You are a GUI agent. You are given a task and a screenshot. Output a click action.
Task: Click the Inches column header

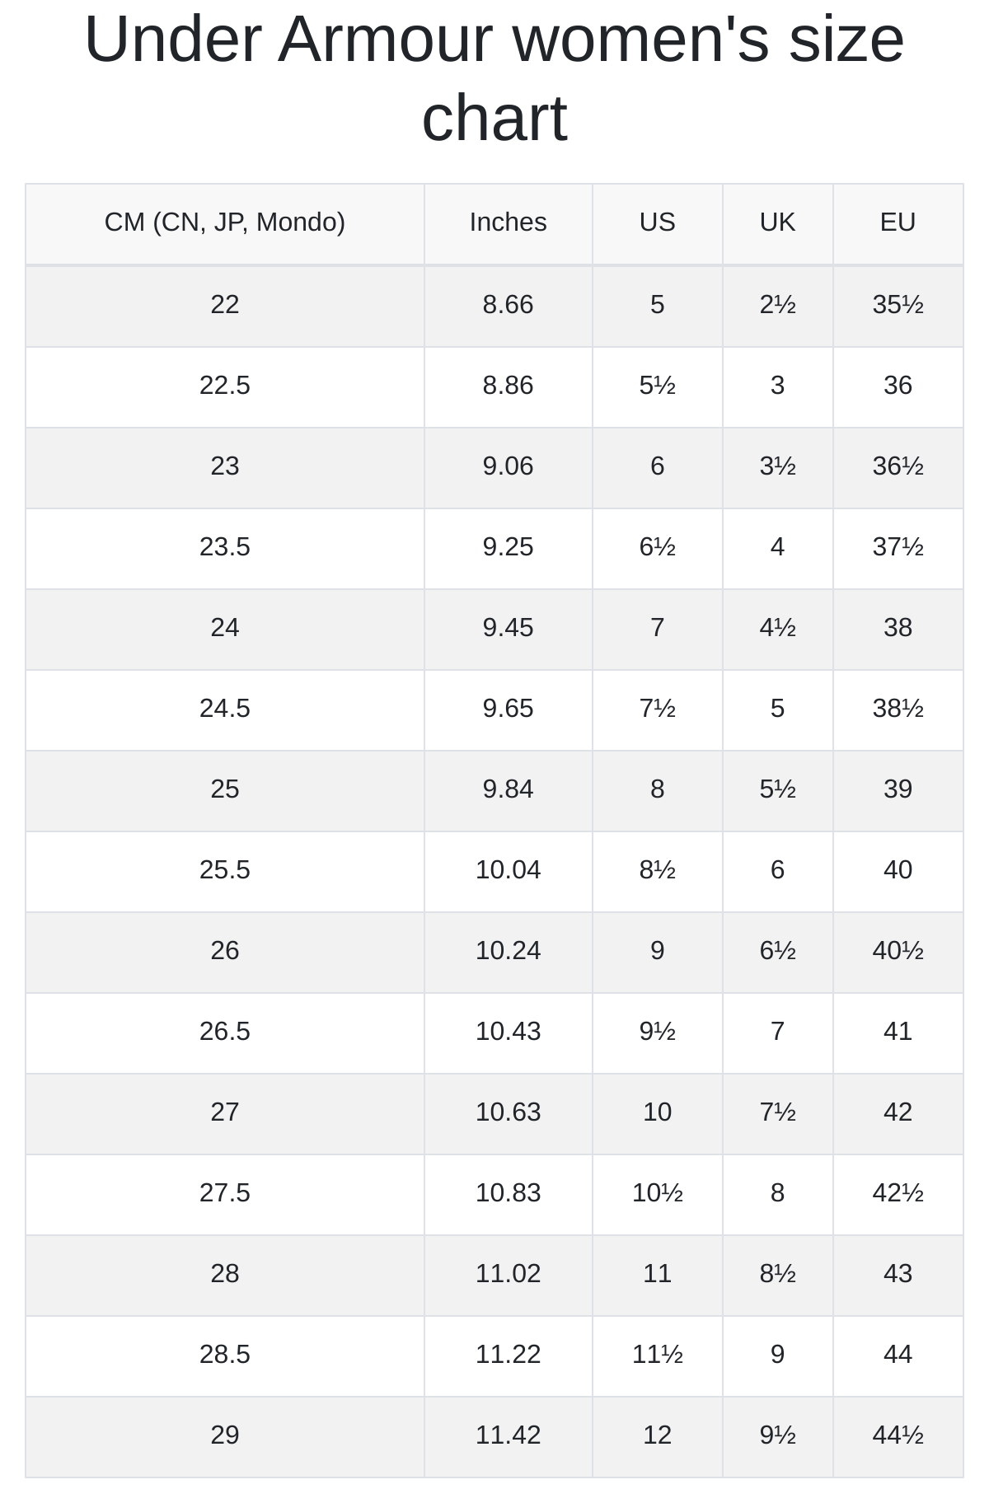click(x=509, y=222)
